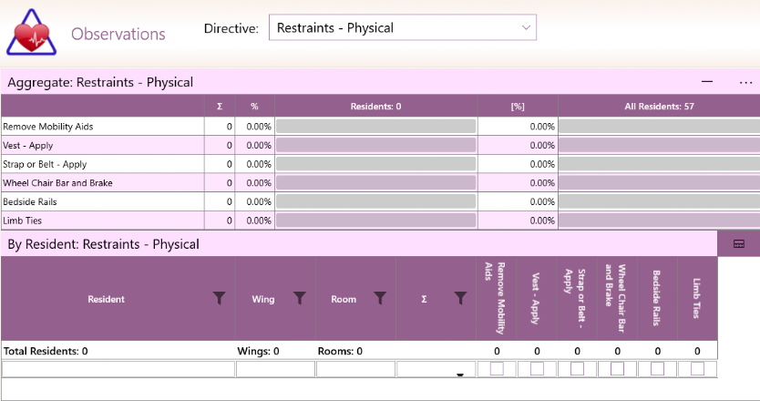Select the Limb Ties aggregate row
Screen dimensions: 760x401
pyautogui.click(x=380, y=221)
